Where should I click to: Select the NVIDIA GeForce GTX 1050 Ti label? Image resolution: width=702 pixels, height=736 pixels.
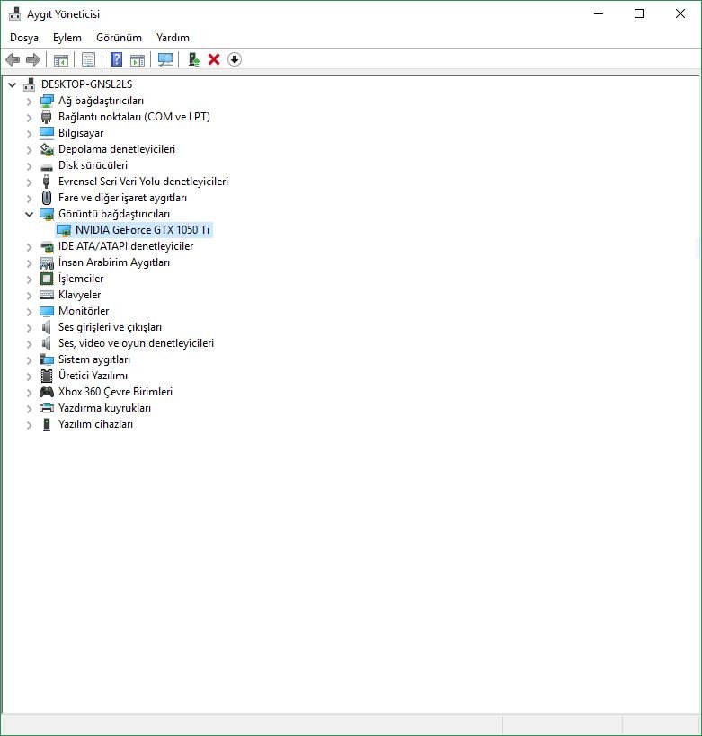(x=142, y=230)
